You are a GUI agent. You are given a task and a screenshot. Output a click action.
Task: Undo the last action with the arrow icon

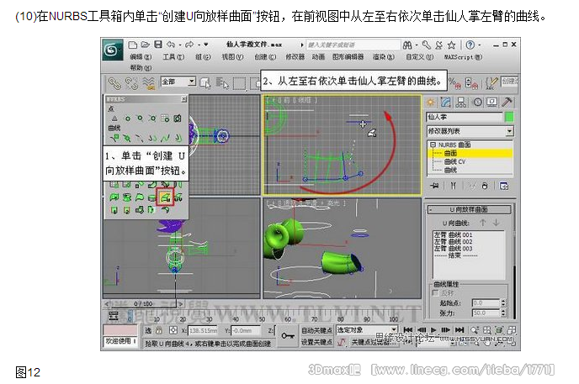click(171, 45)
